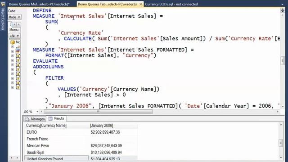Click the metadata pane right scroll arrow at bottom
The image size is (288, 162).
click(x=17, y=158)
